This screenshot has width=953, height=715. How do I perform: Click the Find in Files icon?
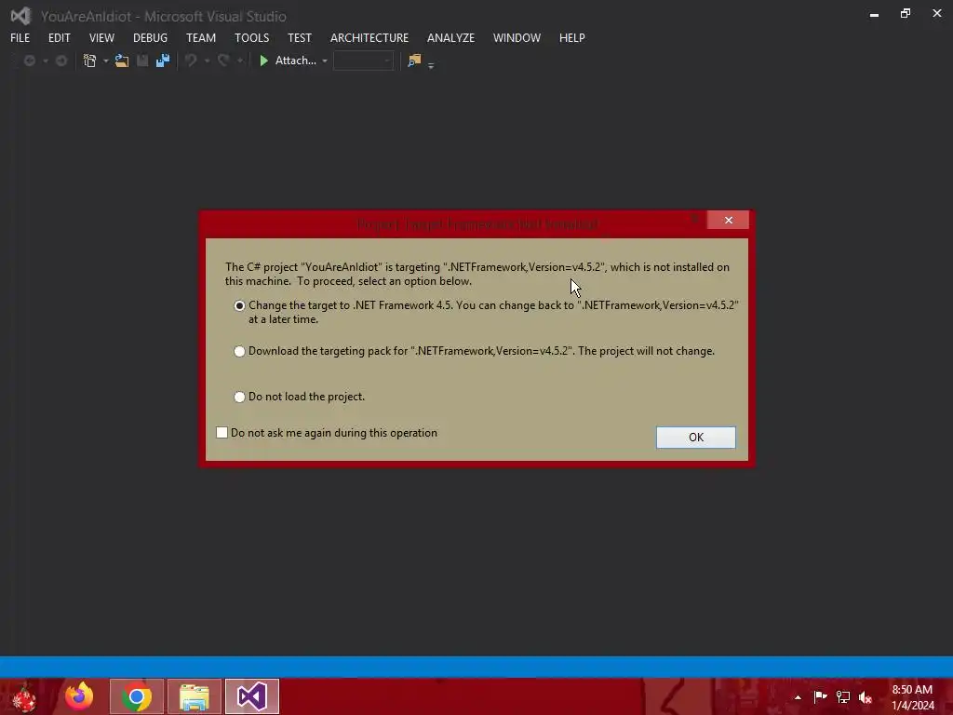[x=414, y=61]
